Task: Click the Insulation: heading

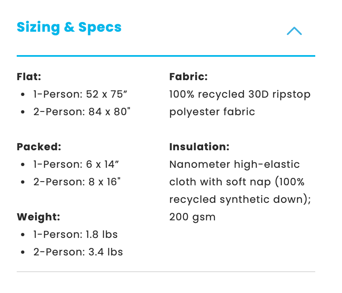Action: 199,147
